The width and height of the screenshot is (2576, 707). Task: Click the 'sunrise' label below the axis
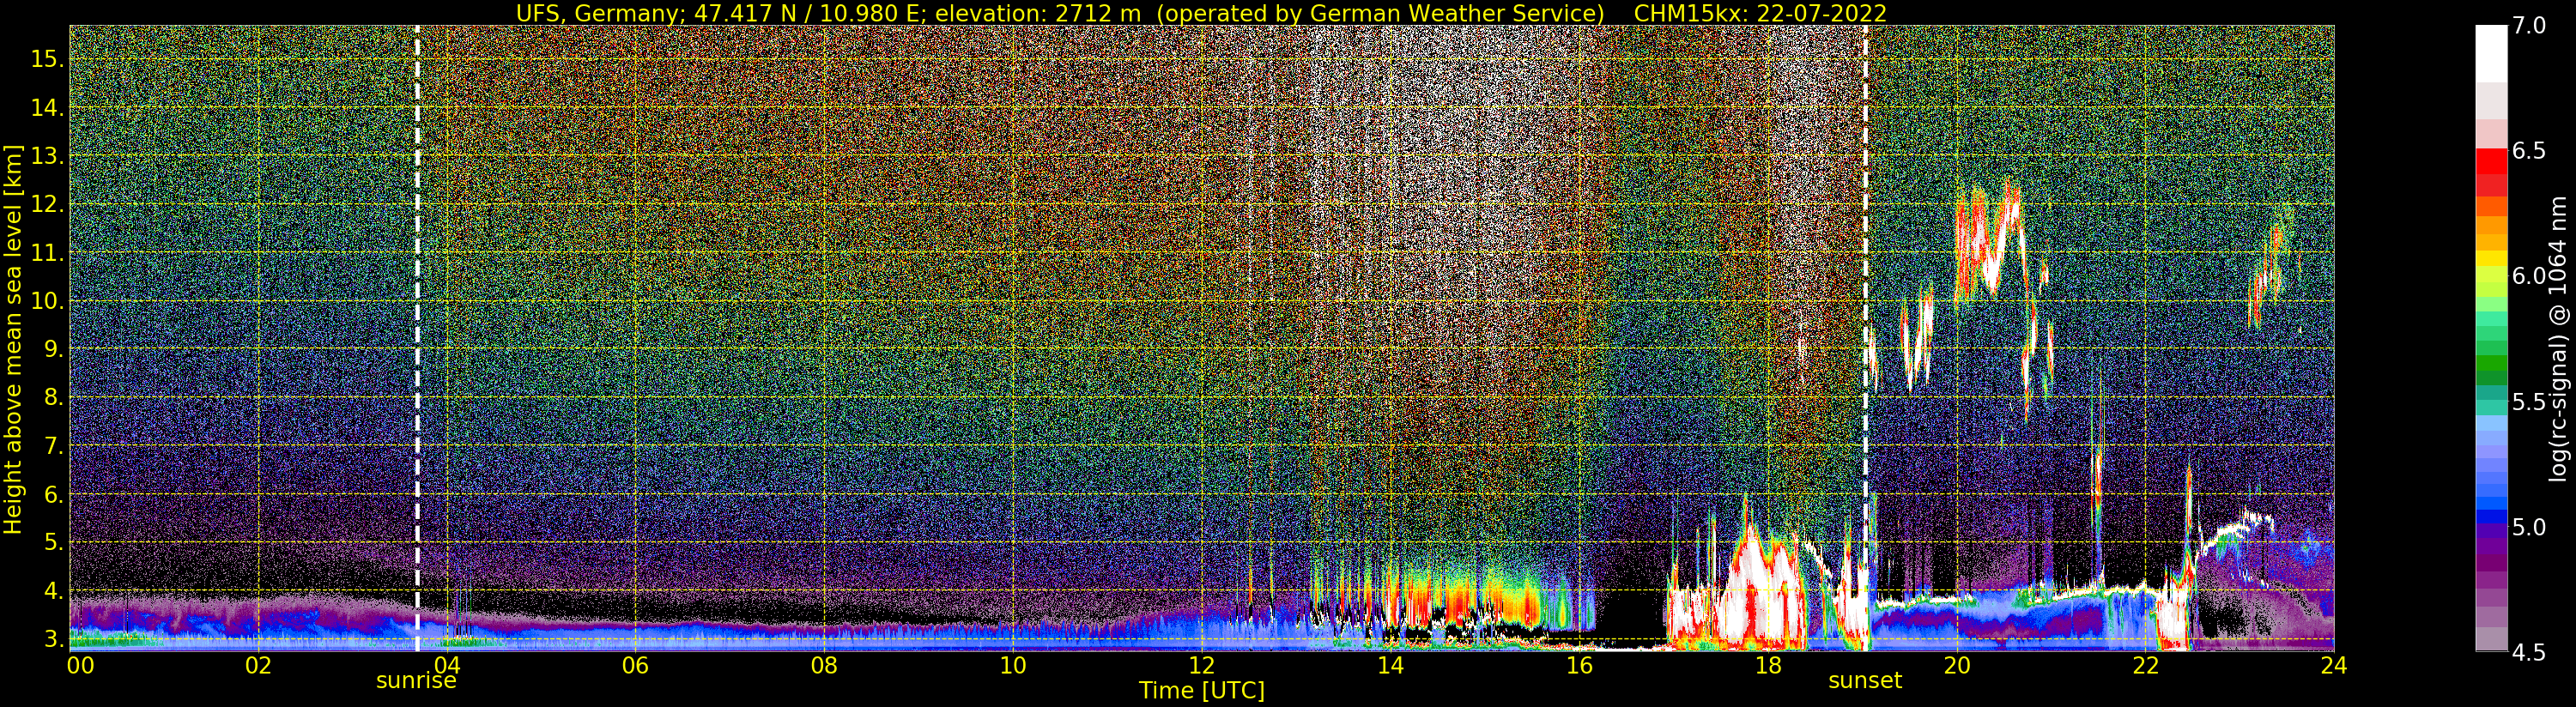(416, 681)
